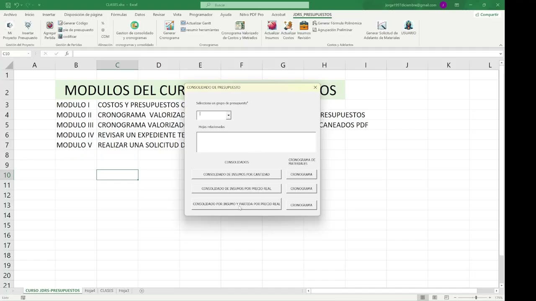This screenshot has height=301, width=536.
Task: Click Cronograma button beside Insumo y Partida
Action: point(301,205)
